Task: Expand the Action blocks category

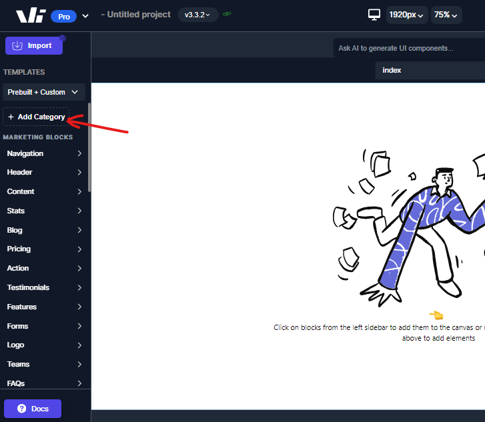Action: [x=45, y=268]
